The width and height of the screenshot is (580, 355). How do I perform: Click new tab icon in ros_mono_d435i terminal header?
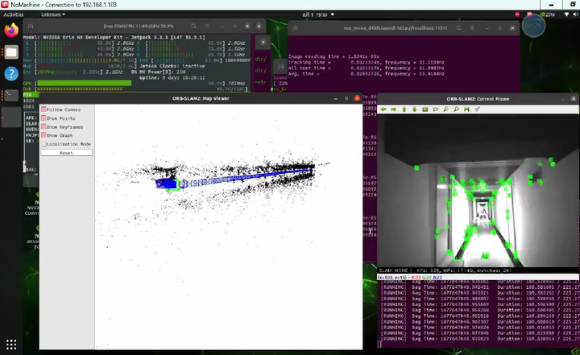pos(296,28)
